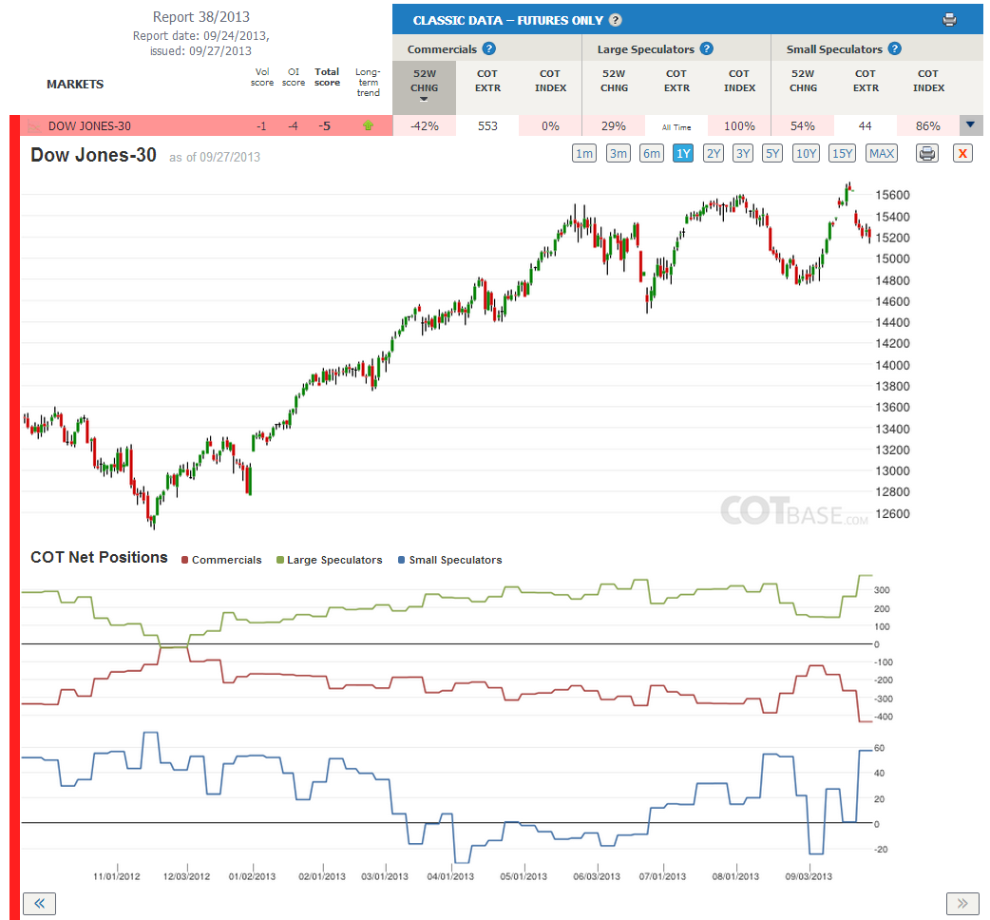Click the Small Speculators 52W CHNG header
Viewport: 990px width, 920px height.
click(803, 81)
